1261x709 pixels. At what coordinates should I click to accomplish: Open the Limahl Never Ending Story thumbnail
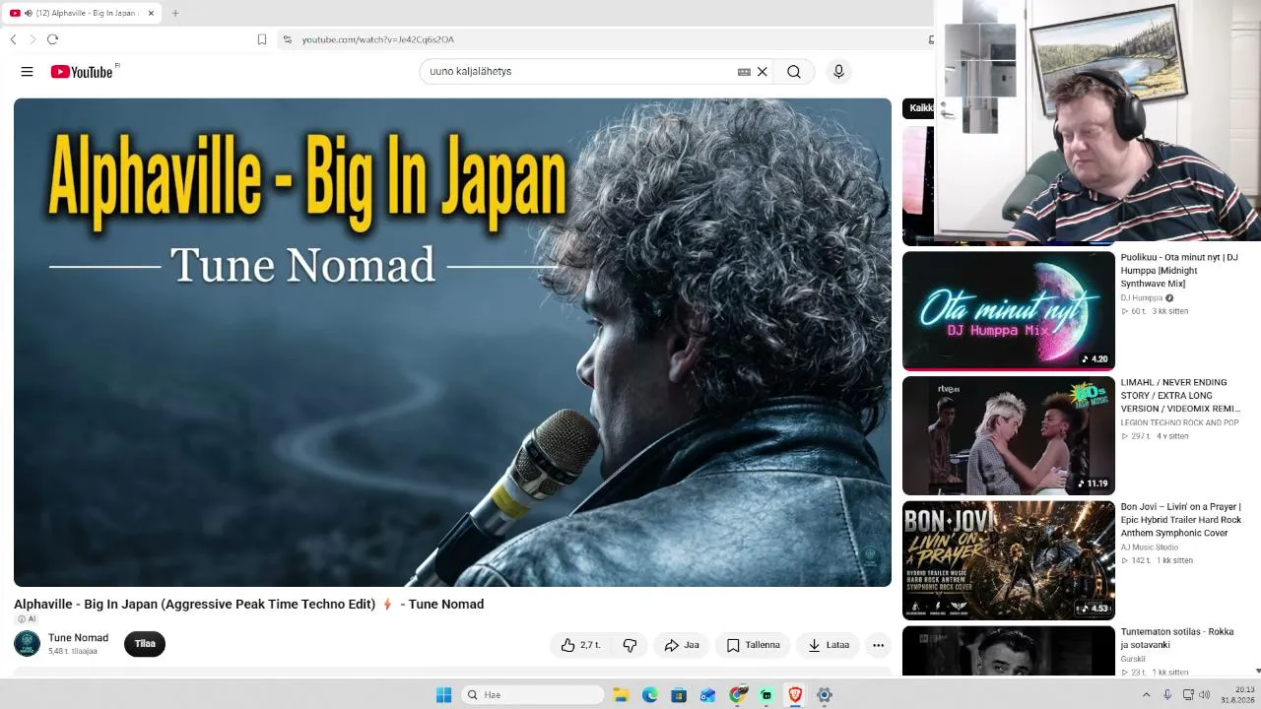[x=1009, y=435]
